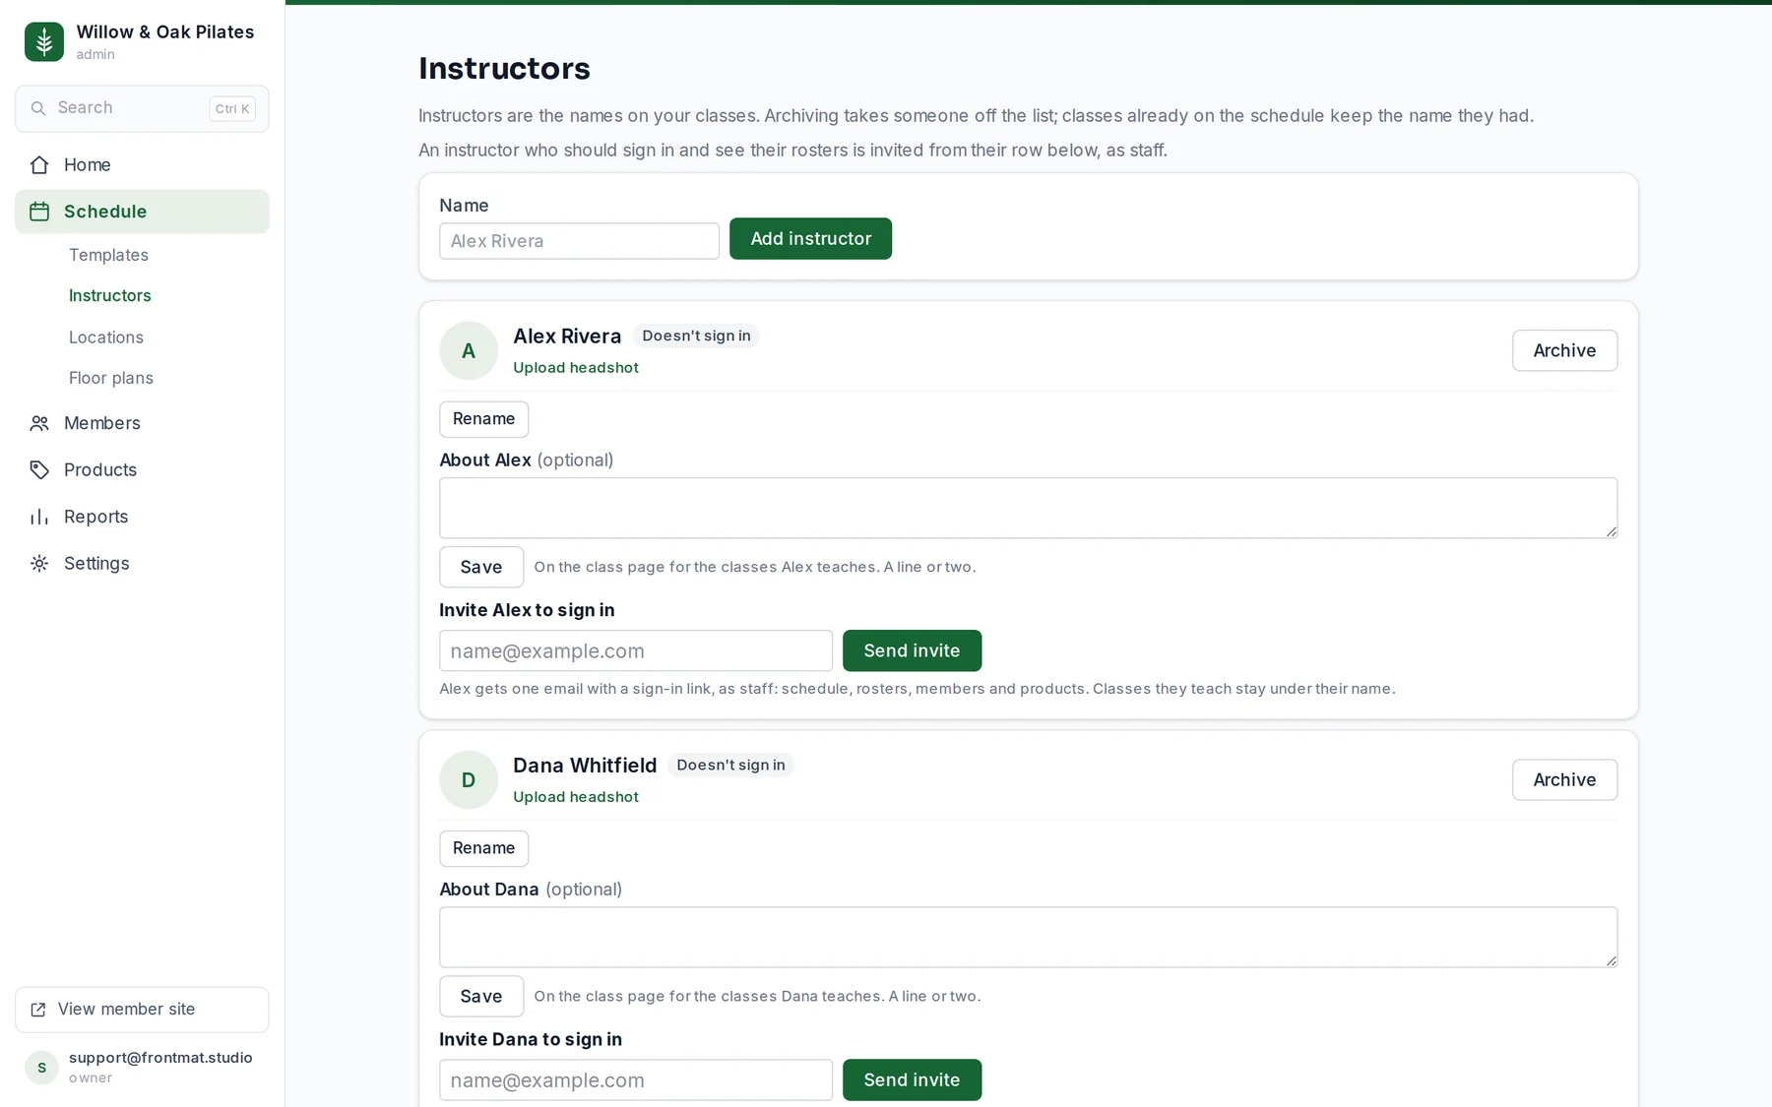Focus the sidebar Search field
This screenshot has width=1772, height=1107.
[x=142, y=108]
